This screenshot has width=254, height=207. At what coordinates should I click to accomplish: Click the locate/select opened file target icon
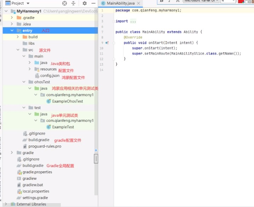[x=64, y=3]
